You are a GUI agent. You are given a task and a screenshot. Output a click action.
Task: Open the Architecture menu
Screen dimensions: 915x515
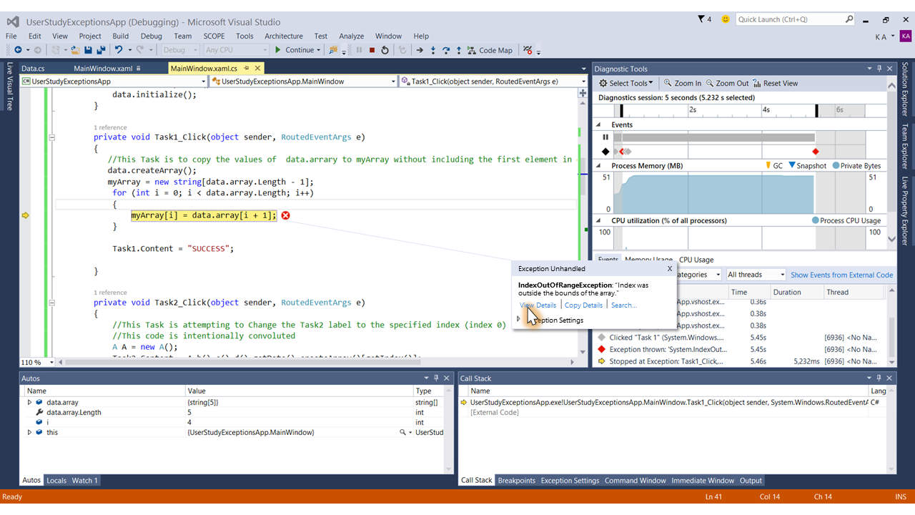pos(283,36)
